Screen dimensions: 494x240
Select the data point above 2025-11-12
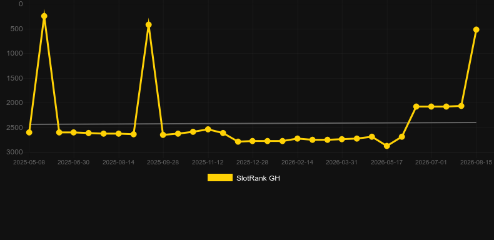(x=208, y=129)
